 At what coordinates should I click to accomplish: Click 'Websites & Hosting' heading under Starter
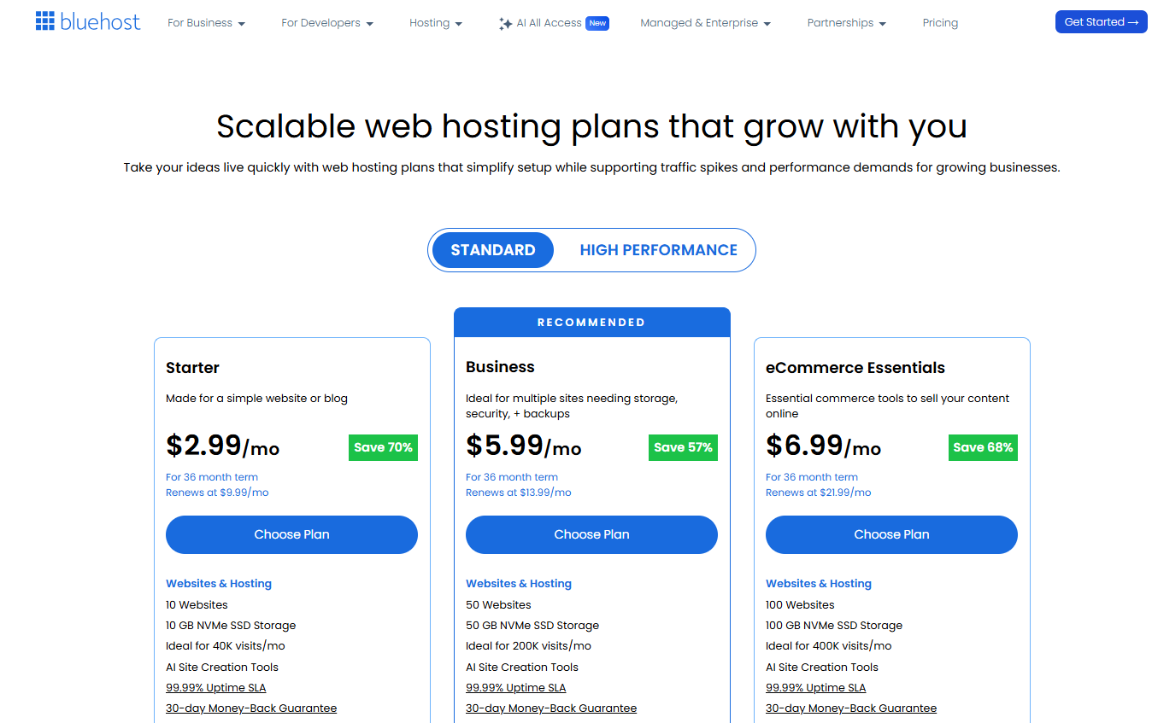(219, 584)
